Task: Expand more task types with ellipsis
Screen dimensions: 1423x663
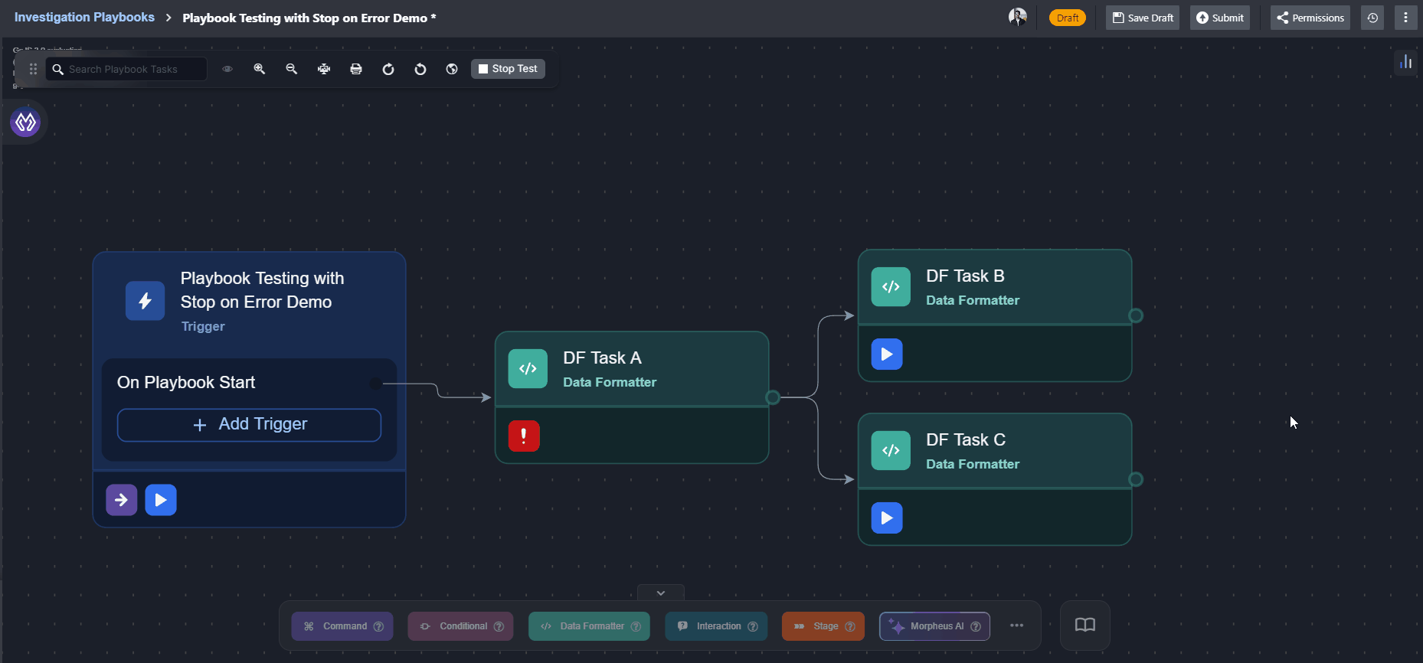Action: (1016, 625)
